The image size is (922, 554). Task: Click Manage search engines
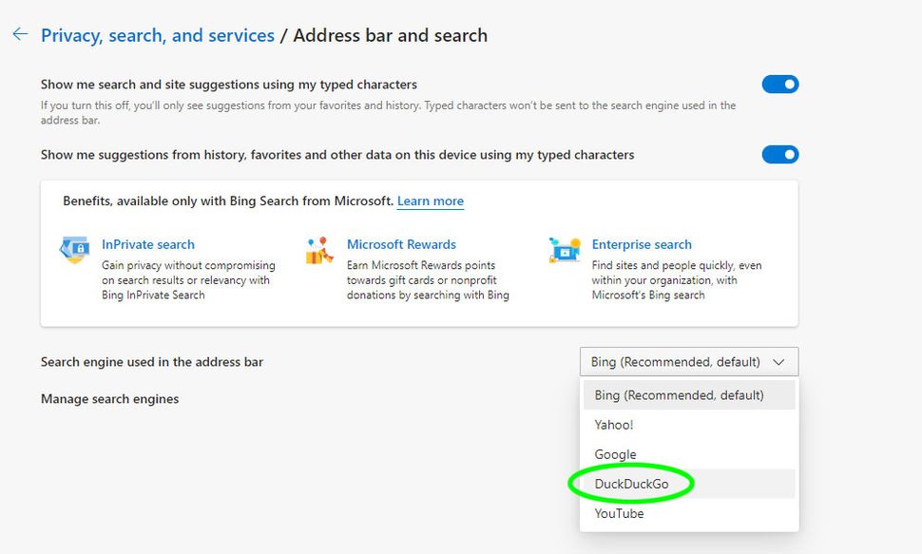pos(108,398)
